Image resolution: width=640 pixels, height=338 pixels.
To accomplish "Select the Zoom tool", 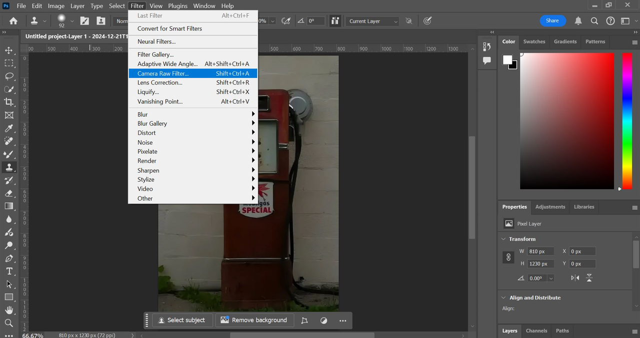I will coord(9,323).
